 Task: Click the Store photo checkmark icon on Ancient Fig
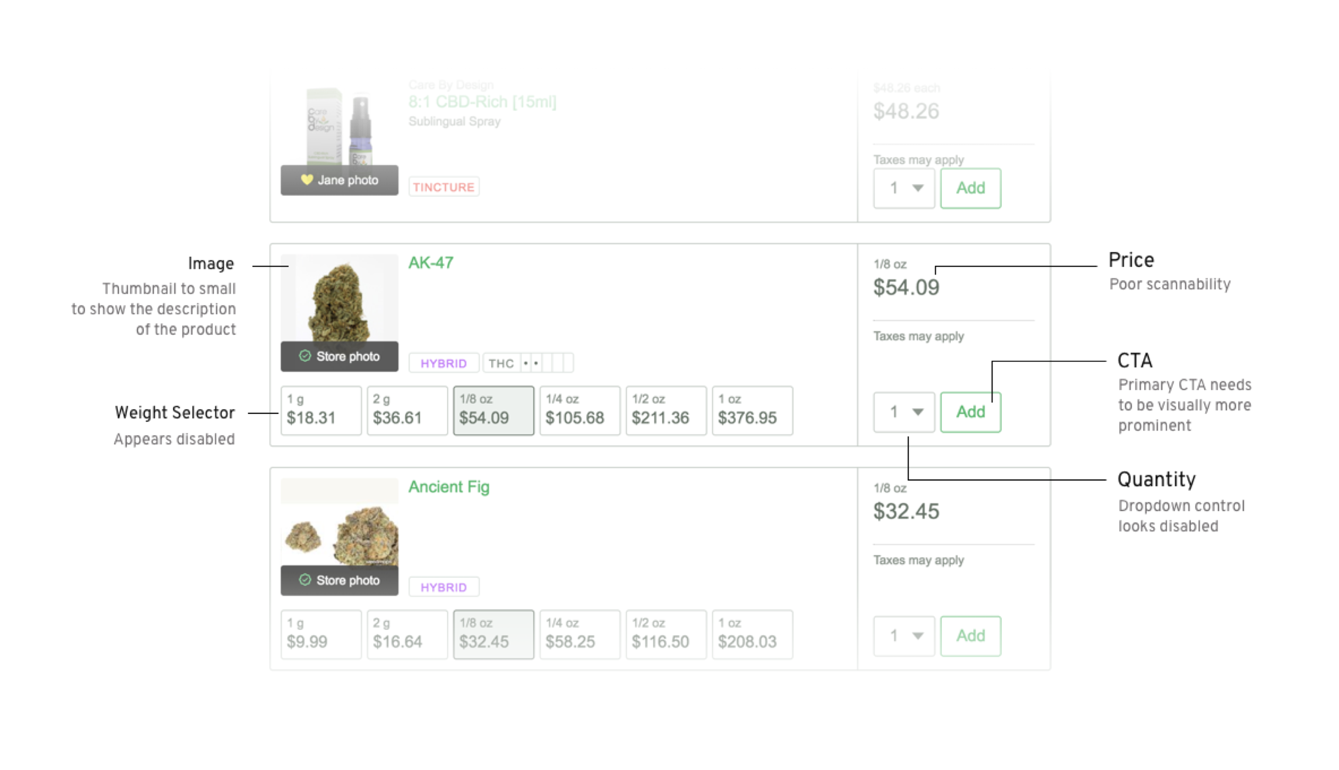[305, 580]
